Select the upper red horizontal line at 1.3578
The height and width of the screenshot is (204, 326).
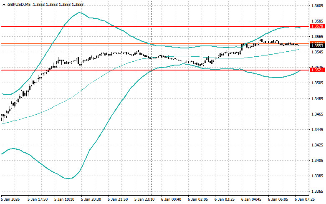[x=155, y=26]
